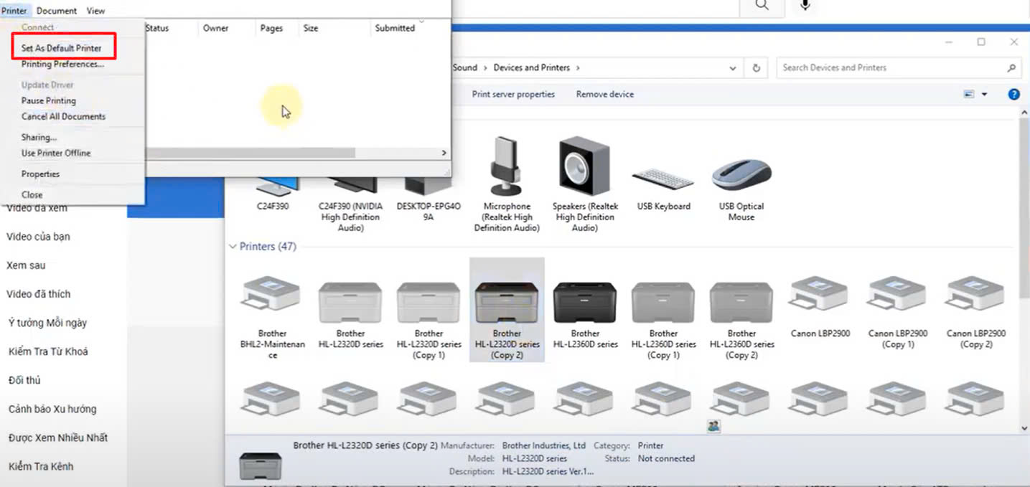Open the View menu
This screenshot has width=1030, height=487.
[x=95, y=10]
